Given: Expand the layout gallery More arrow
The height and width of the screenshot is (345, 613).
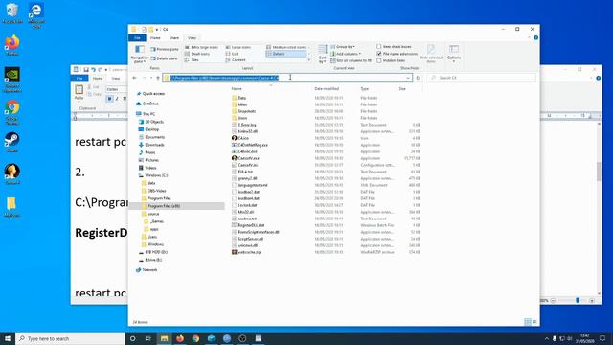Looking at the screenshot, I should pyautogui.click(x=309, y=60).
